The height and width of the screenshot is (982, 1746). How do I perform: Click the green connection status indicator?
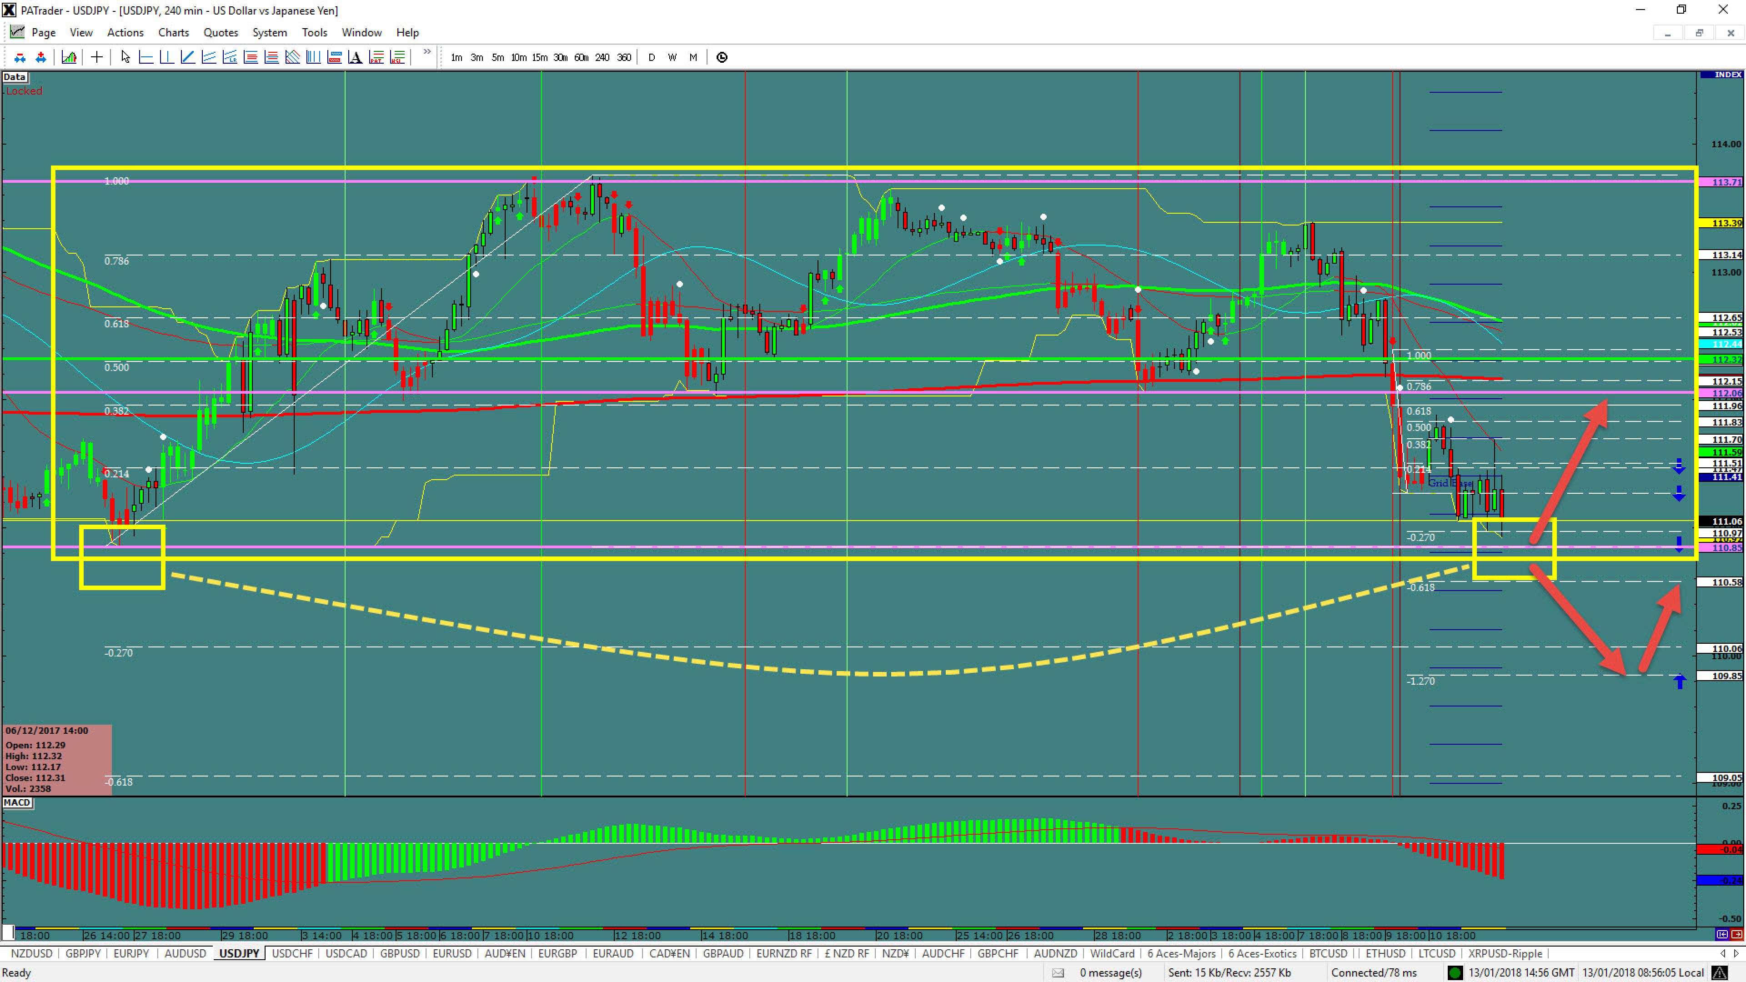[1455, 972]
